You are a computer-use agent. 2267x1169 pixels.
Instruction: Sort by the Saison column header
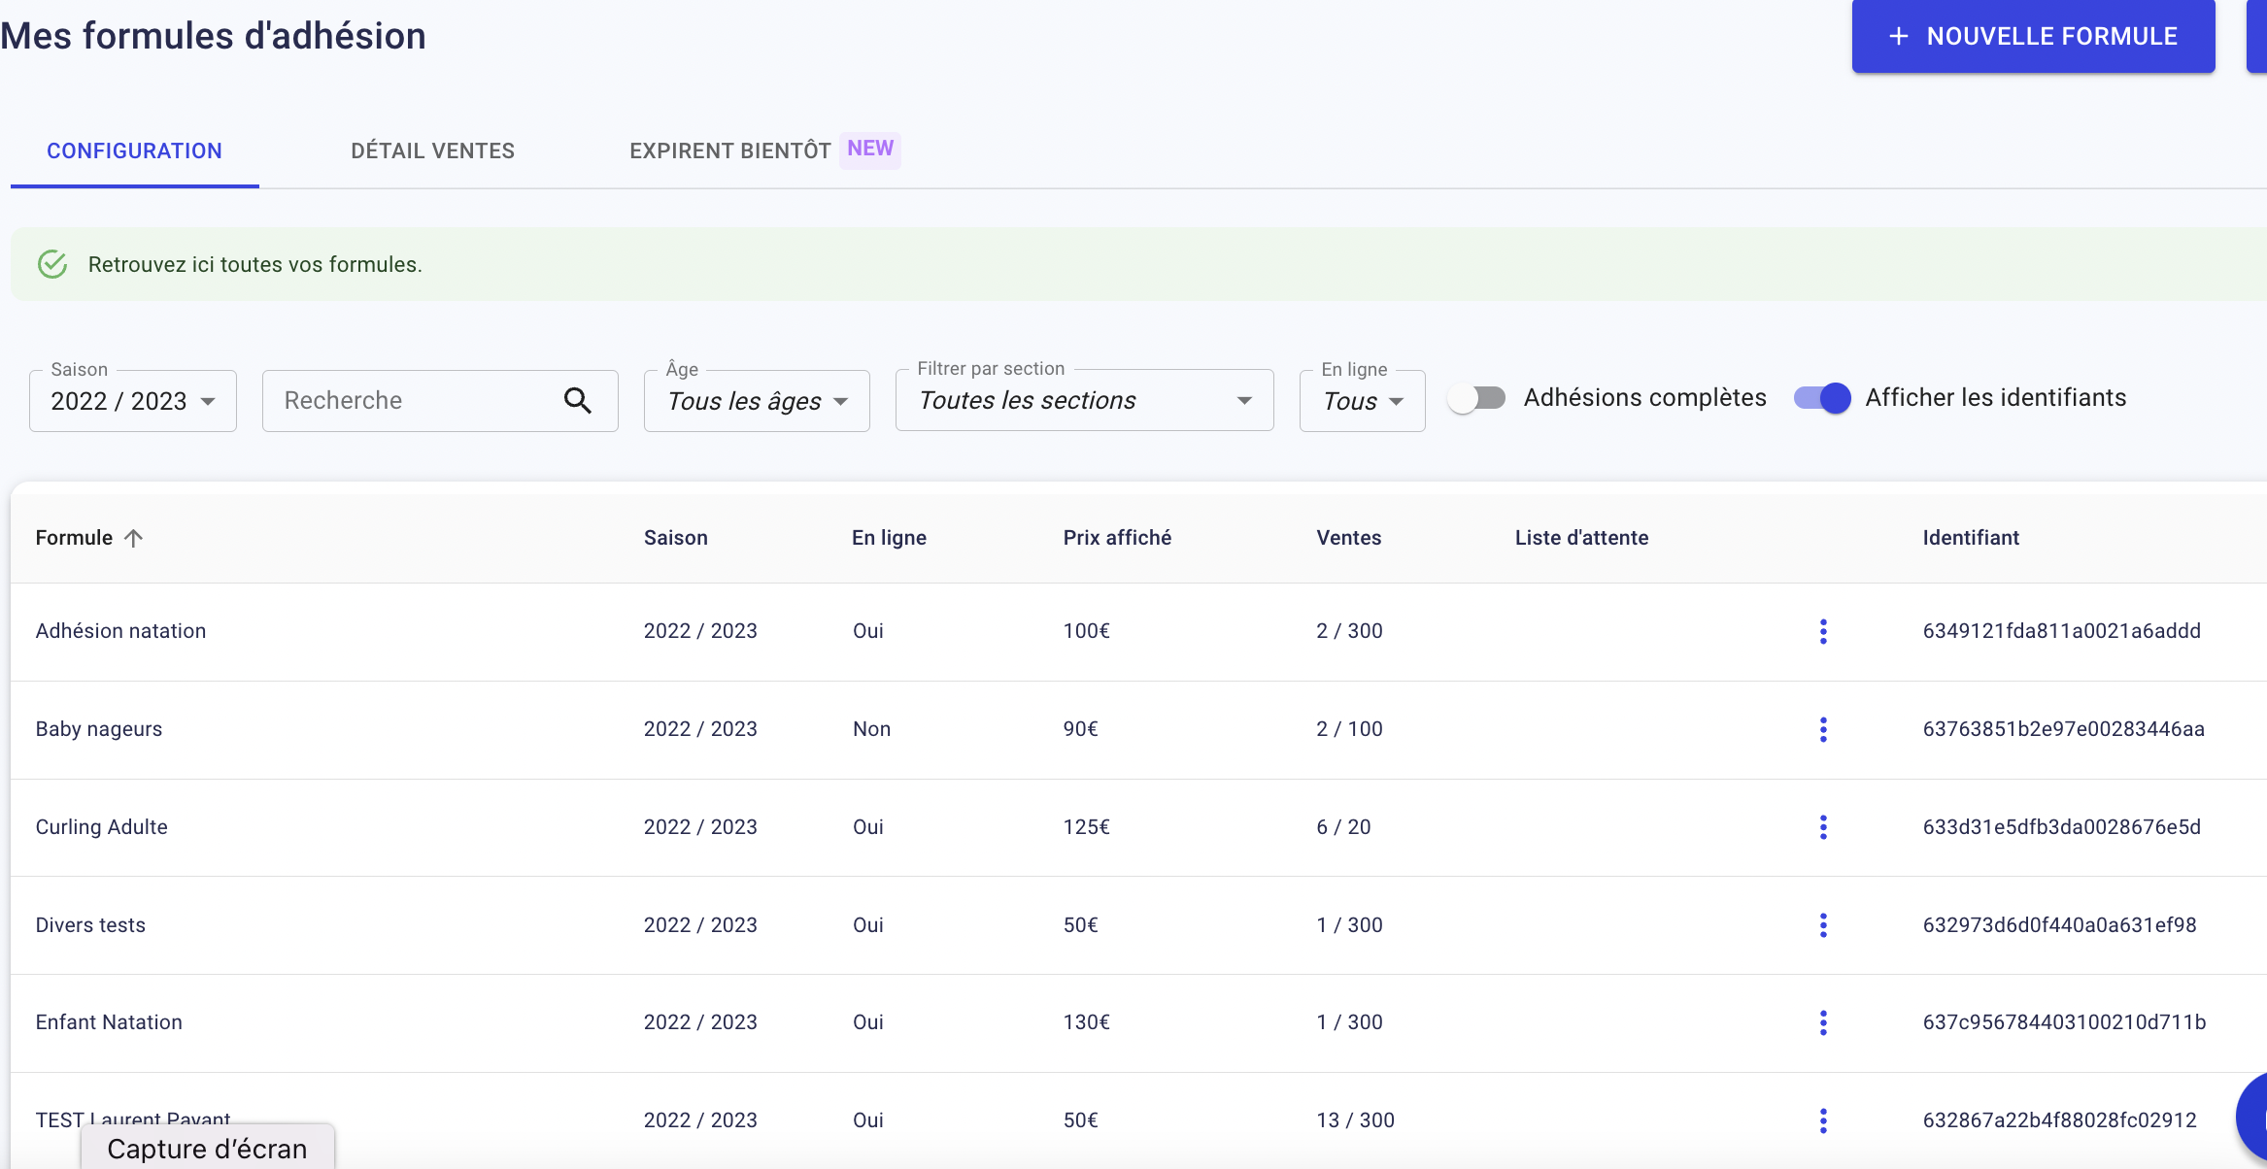[676, 538]
